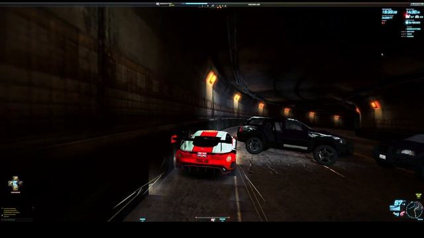Viewport: 424px width, 238px height.
Task: Click the round cash icon in HUD
Action: (x=407, y=22)
